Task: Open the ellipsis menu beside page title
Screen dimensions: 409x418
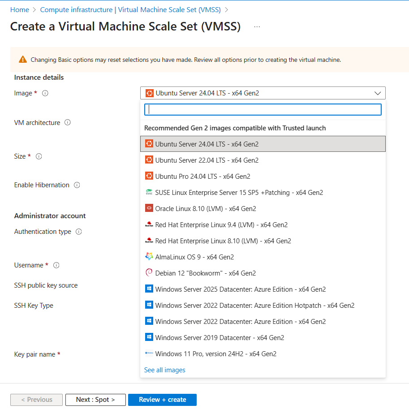Action: [x=257, y=27]
